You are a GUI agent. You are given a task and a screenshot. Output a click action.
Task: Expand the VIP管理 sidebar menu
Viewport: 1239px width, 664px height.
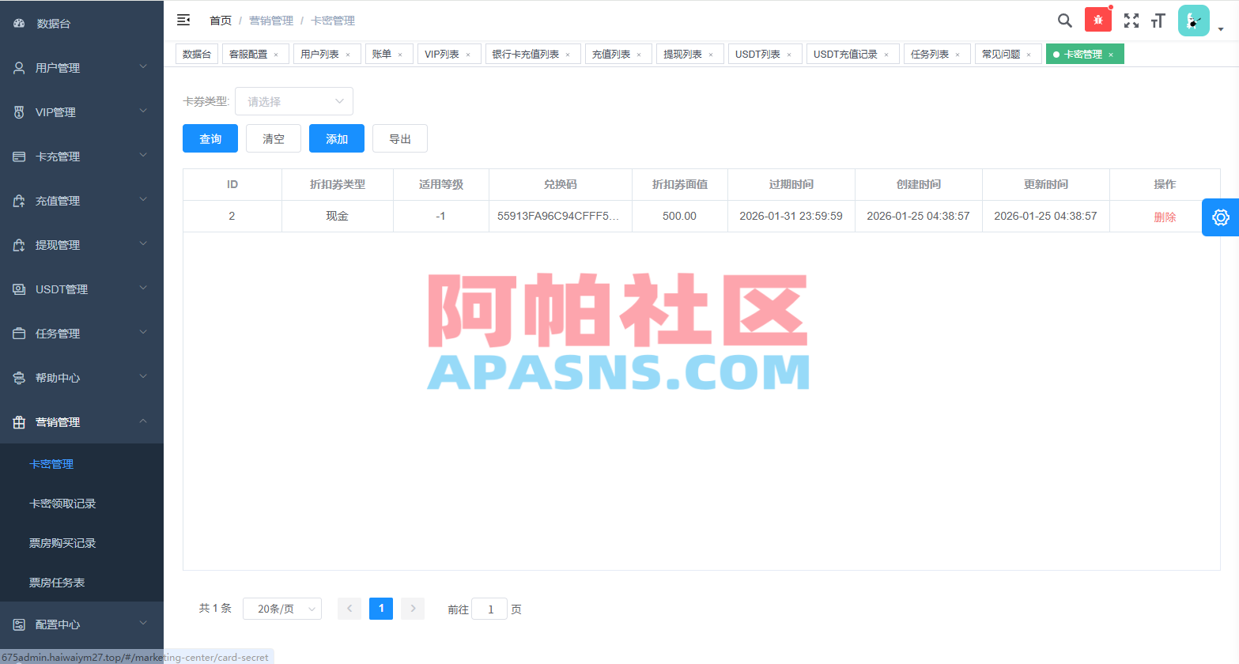tap(81, 112)
